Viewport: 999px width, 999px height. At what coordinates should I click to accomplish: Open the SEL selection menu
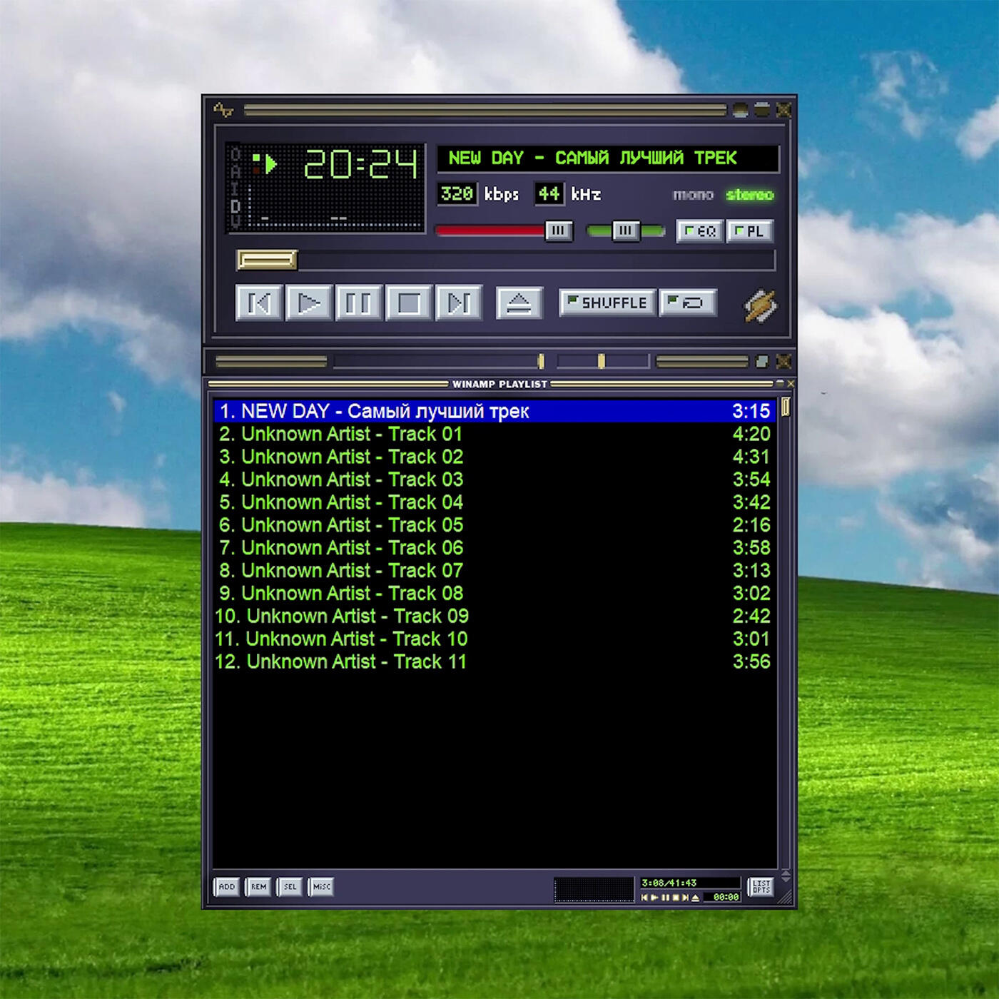tap(290, 887)
